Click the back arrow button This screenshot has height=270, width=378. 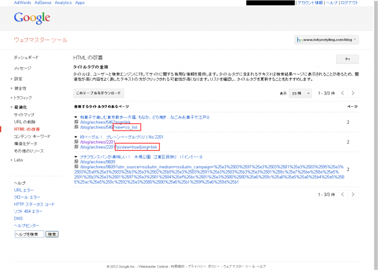click(x=347, y=59)
